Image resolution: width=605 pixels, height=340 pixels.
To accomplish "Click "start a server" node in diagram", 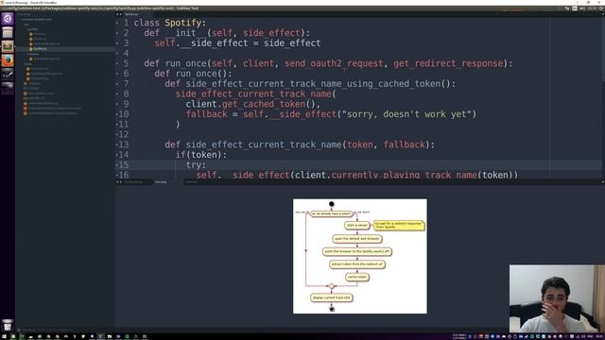I will click(357, 225).
